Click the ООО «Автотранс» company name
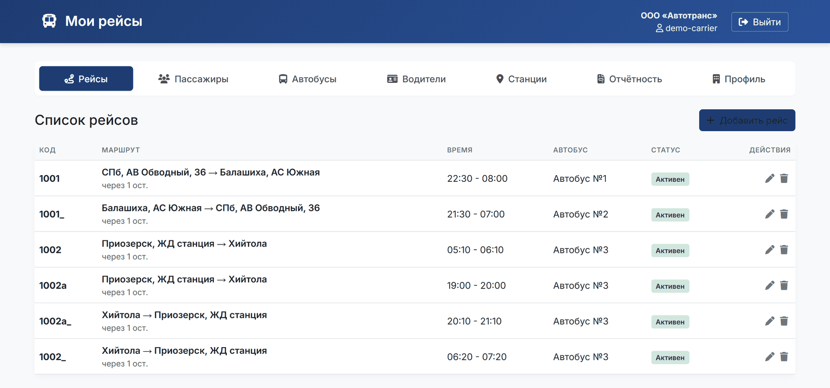This screenshot has width=830, height=388. click(x=679, y=16)
